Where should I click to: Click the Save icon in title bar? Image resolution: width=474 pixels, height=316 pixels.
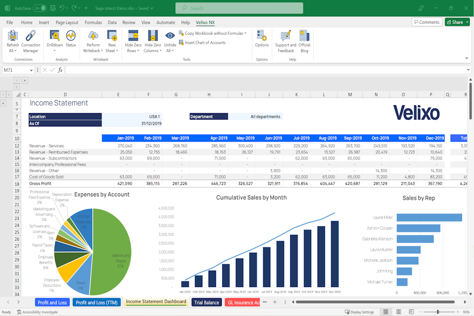[53, 8]
